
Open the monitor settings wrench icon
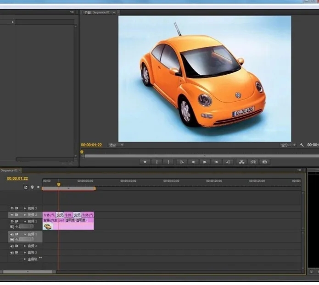(302, 145)
